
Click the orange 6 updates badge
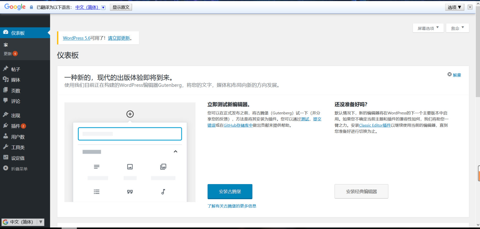click(x=15, y=54)
